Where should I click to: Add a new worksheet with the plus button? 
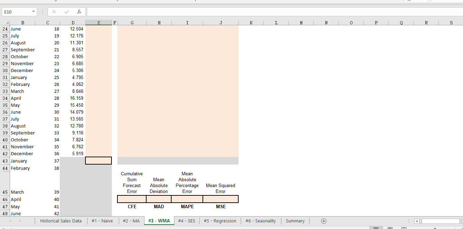tap(323, 221)
